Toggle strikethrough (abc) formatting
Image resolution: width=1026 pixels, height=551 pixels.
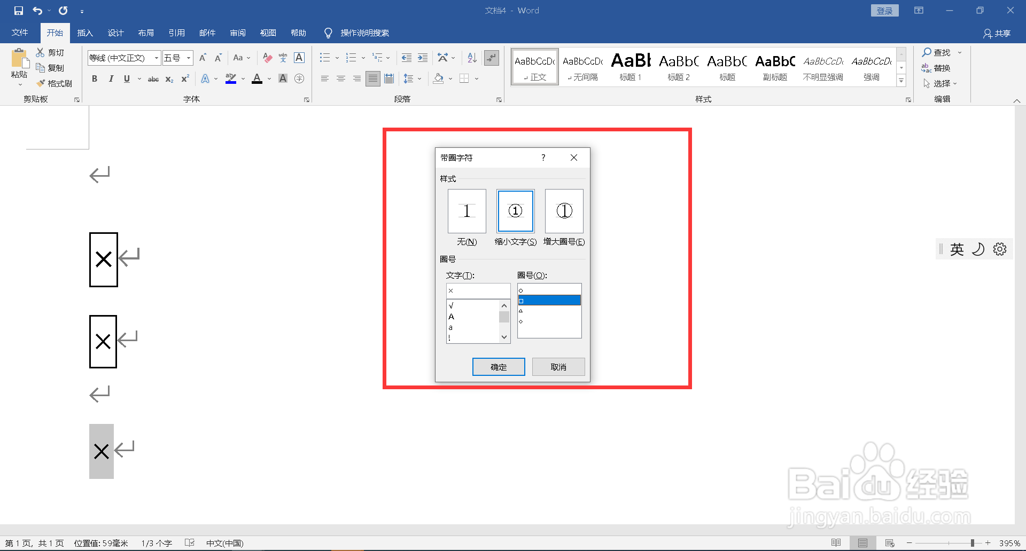coord(153,79)
